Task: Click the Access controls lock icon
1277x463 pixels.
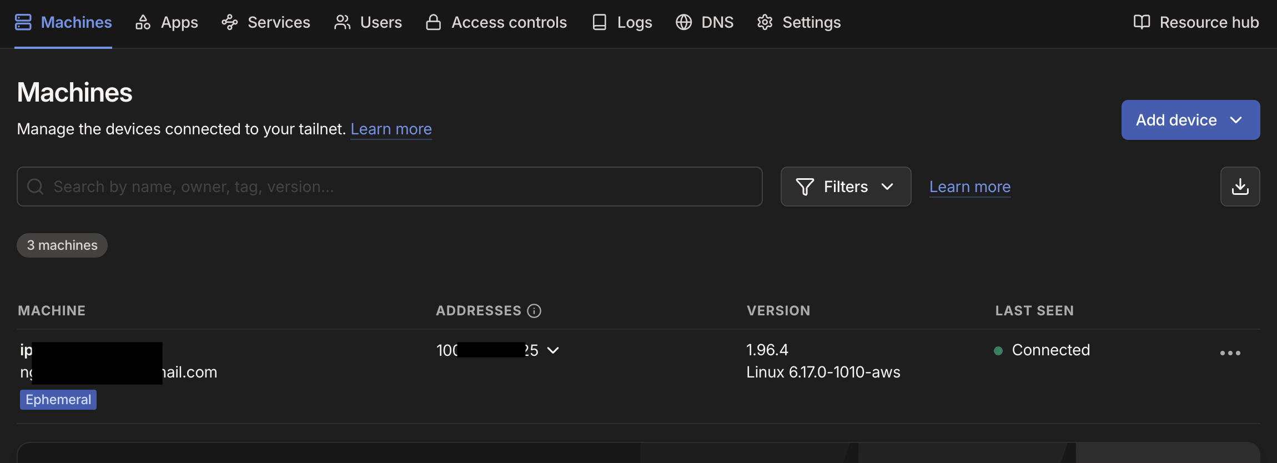Action: coord(433,22)
